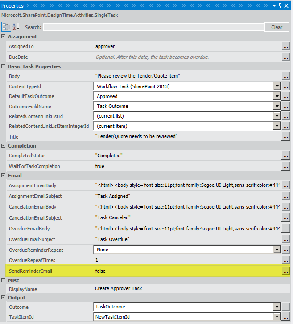Screen dimensions: 293x324
Task: Select the WaitForTaskCompletion property label
Action: click(34, 166)
